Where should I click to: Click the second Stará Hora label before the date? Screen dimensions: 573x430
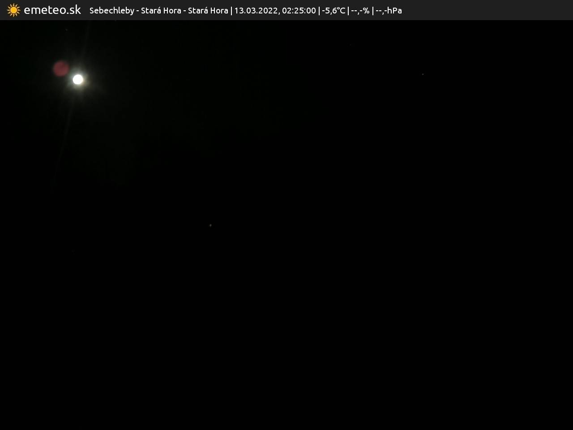point(208,10)
